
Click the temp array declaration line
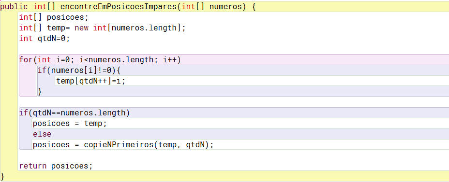click(x=103, y=28)
